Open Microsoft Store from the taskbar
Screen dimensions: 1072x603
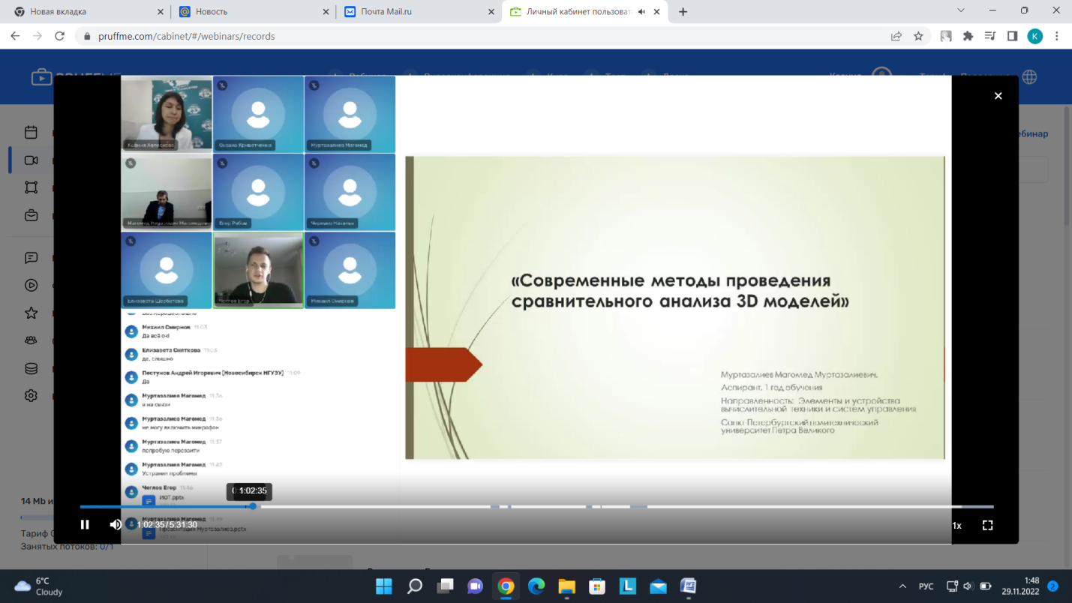click(597, 586)
